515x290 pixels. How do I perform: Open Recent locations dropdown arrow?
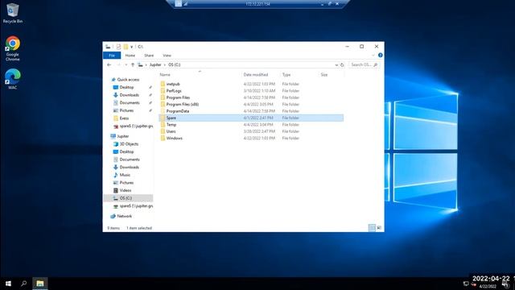click(x=126, y=64)
